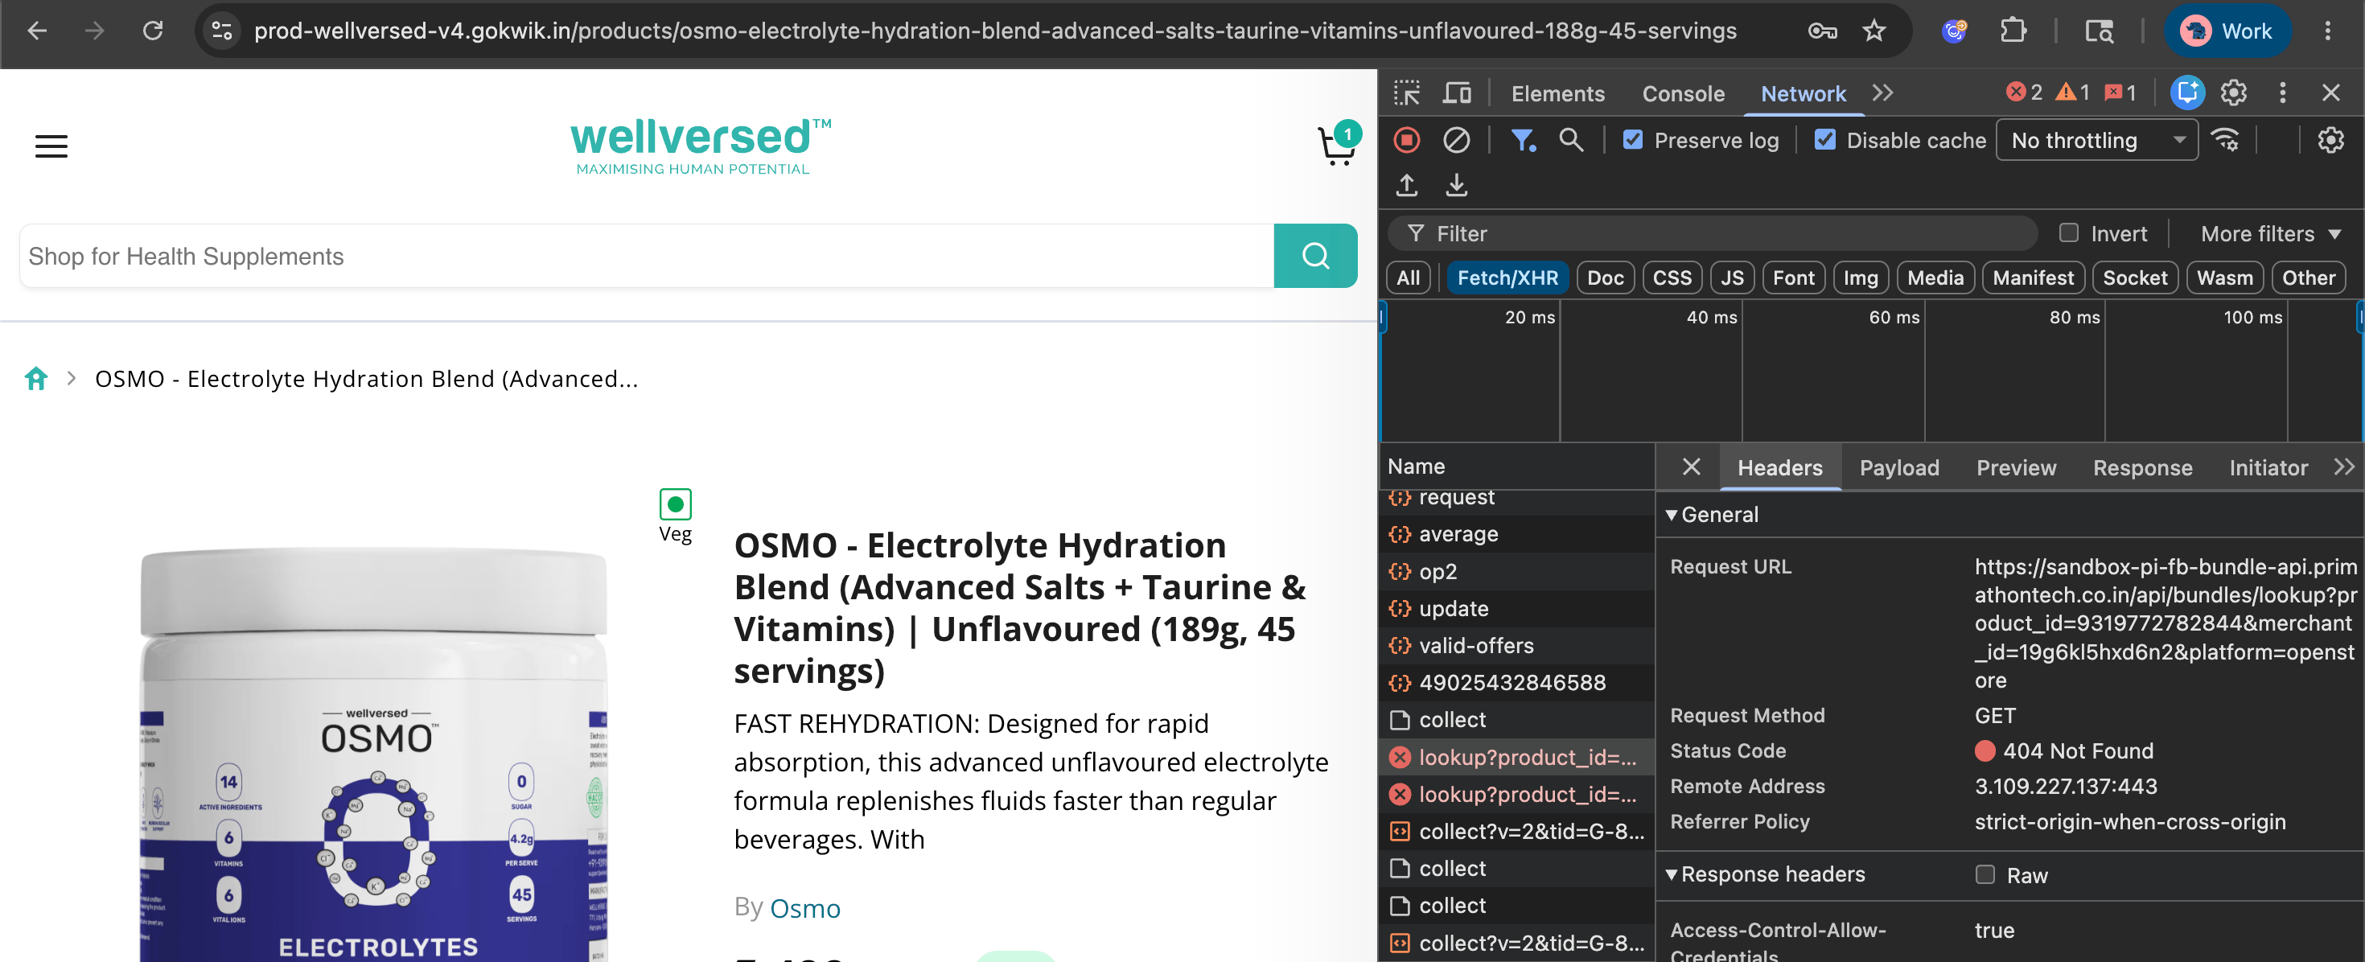Open the Response tab
The height and width of the screenshot is (962, 2365).
(x=2142, y=468)
